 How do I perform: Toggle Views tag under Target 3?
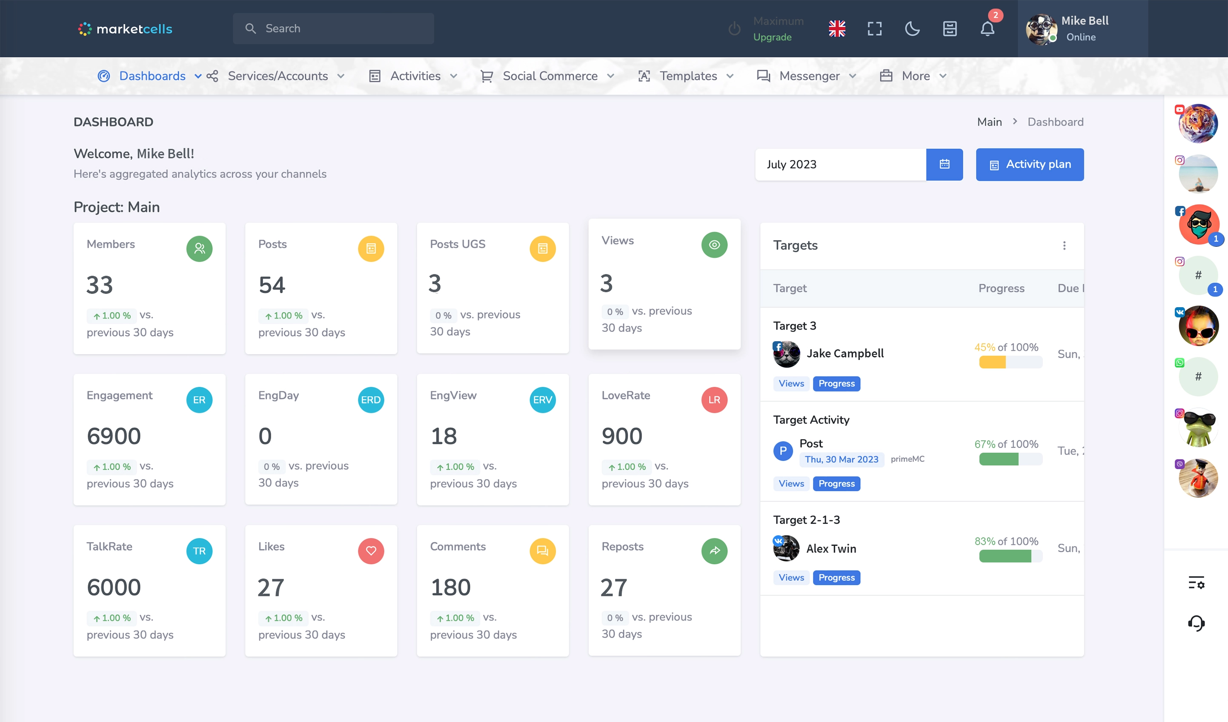tap(791, 383)
